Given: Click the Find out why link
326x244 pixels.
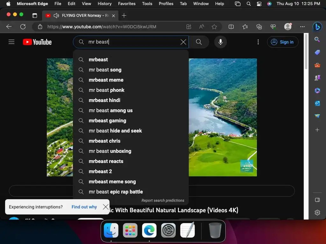Looking at the screenshot, I should coord(84,207).
